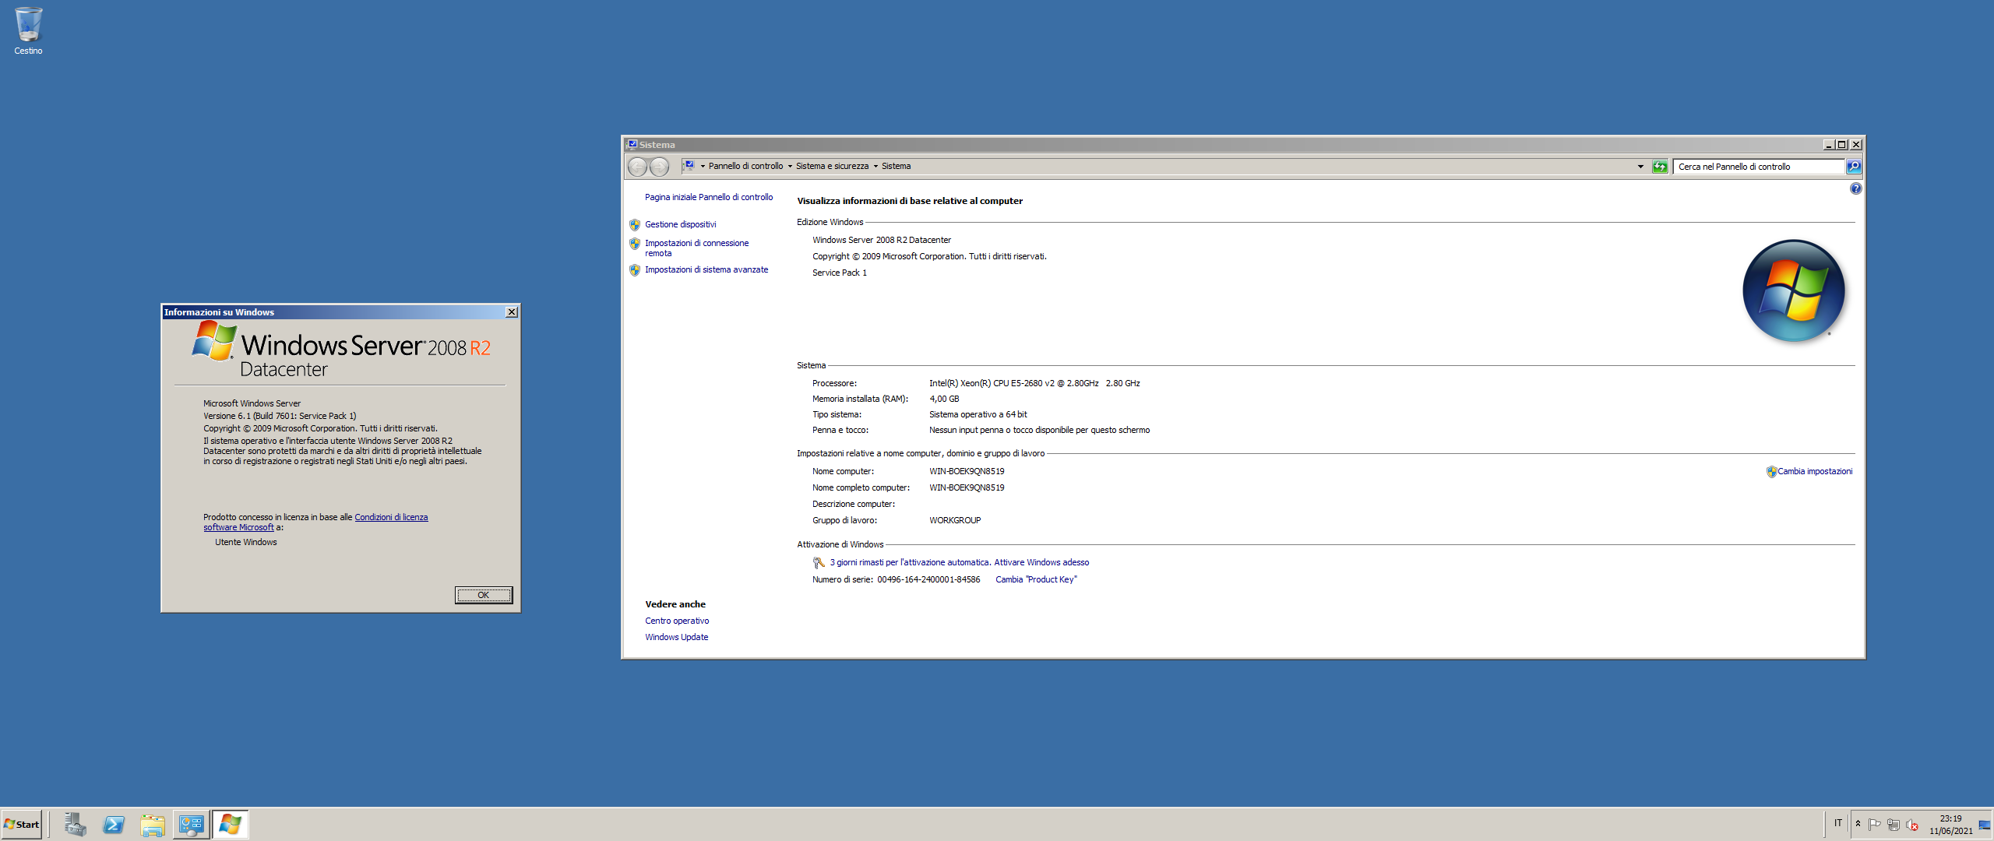The height and width of the screenshot is (841, 1994).
Task: Click the Cerca nel Pannello di controllo field
Action: tap(1758, 167)
